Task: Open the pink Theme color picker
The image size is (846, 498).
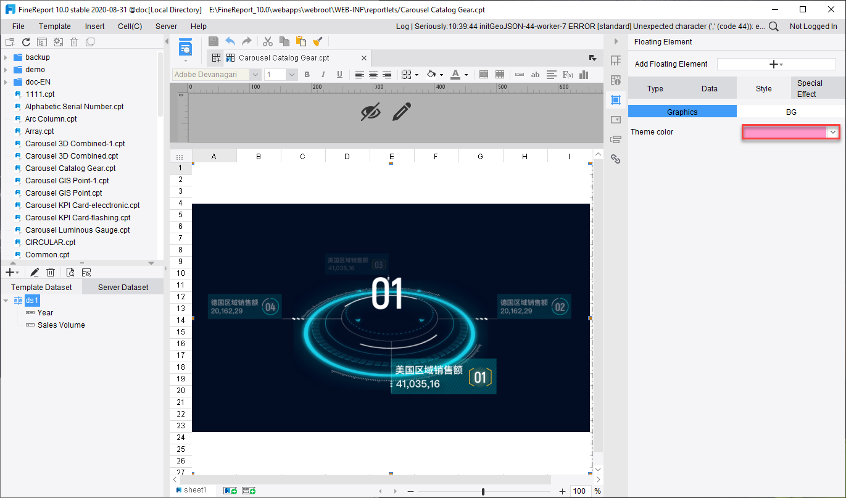Action: click(x=790, y=132)
